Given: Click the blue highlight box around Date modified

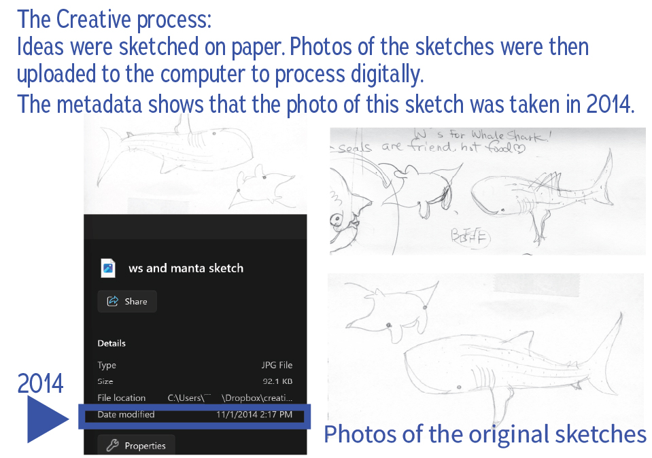Looking at the screenshot, I should [194, 417].
